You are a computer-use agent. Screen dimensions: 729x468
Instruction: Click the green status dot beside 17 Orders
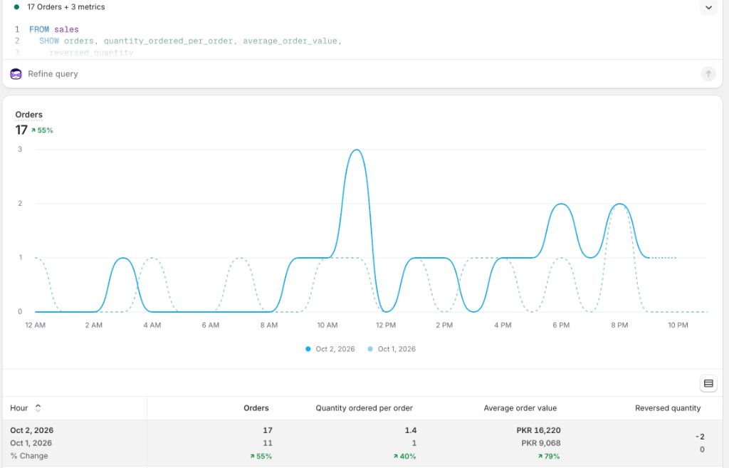16,7
